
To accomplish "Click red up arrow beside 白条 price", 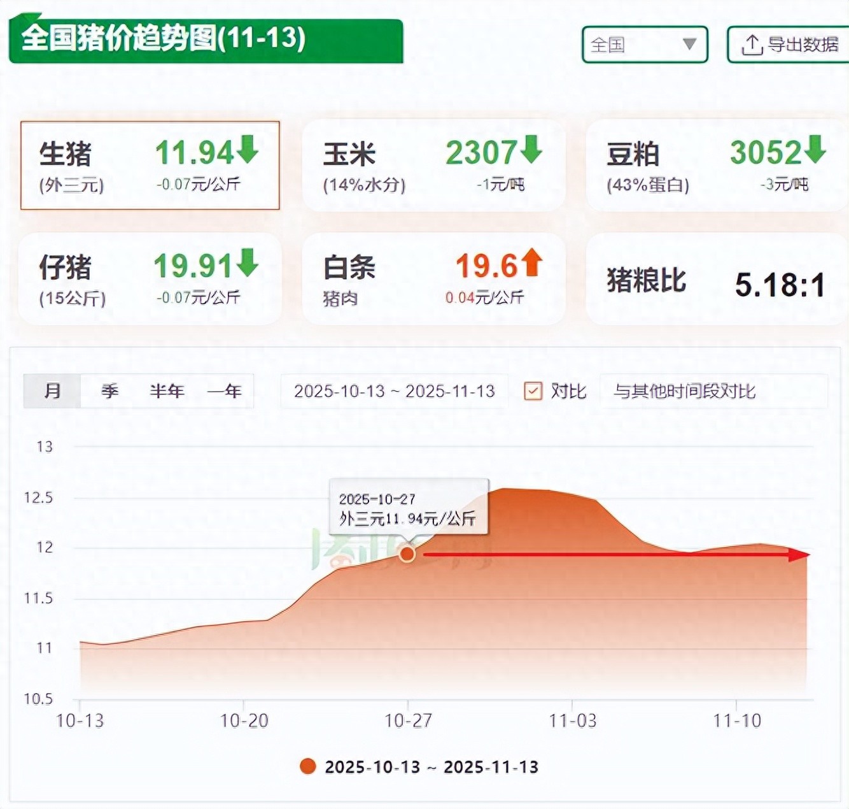I will coord(531,263).
